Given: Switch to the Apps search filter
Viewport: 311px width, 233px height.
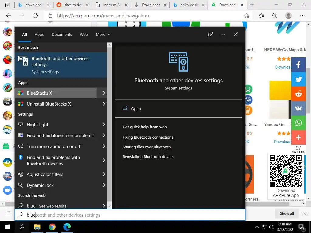Looking at the screenshot, I should pos(39,35).
